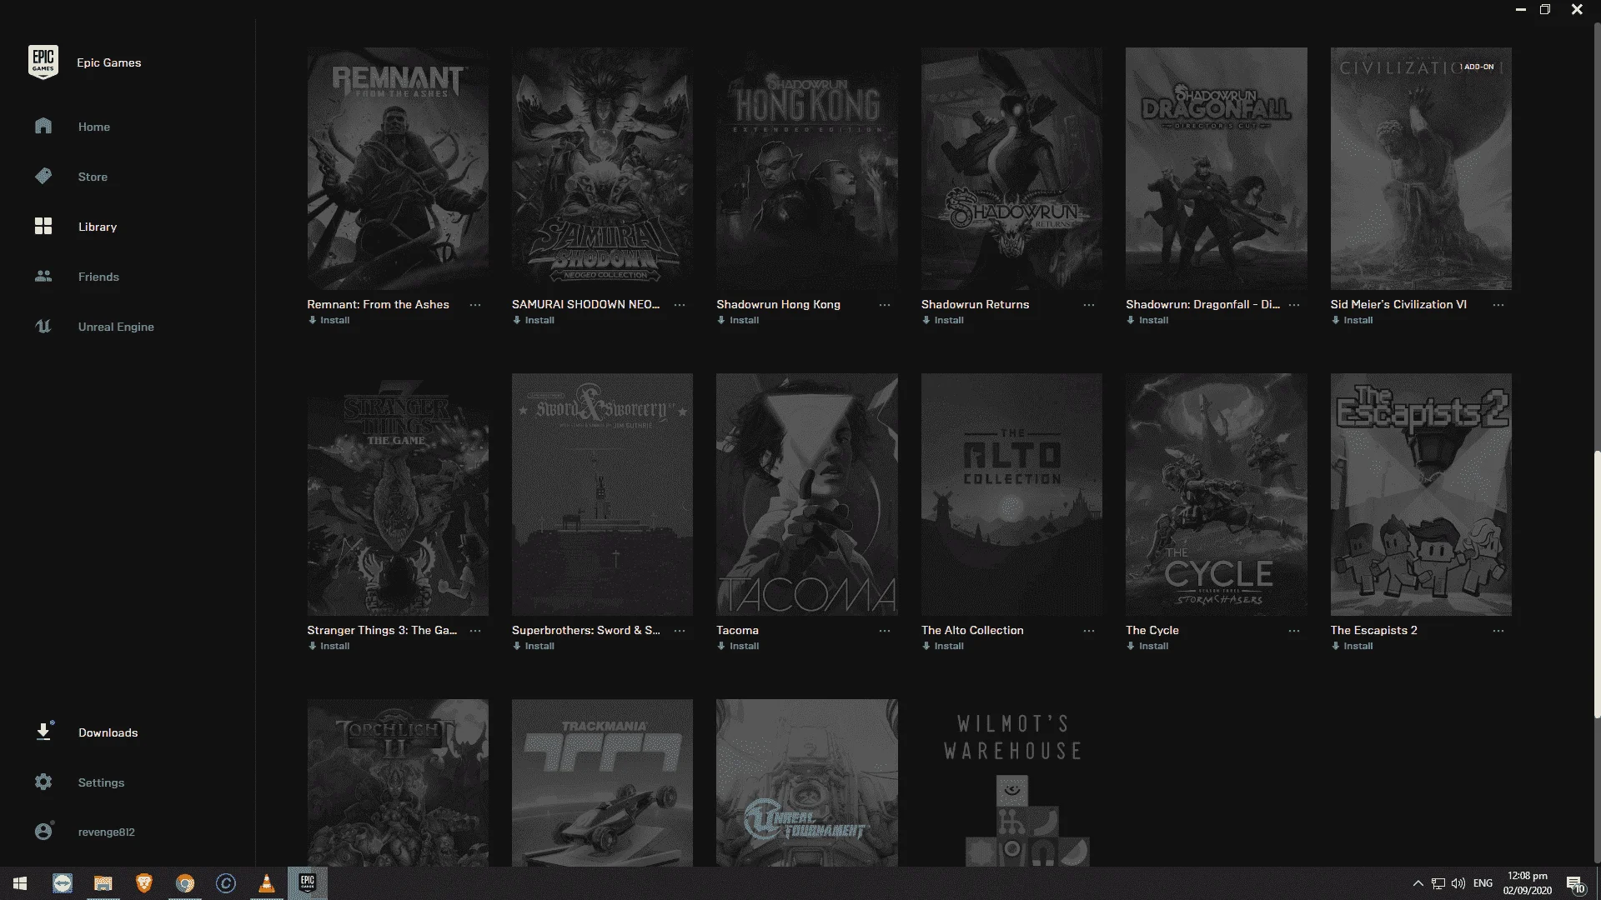Show hidden system tray icons
The height and width of the screenshot is (900, 1601).
(x=1418, y=883)
